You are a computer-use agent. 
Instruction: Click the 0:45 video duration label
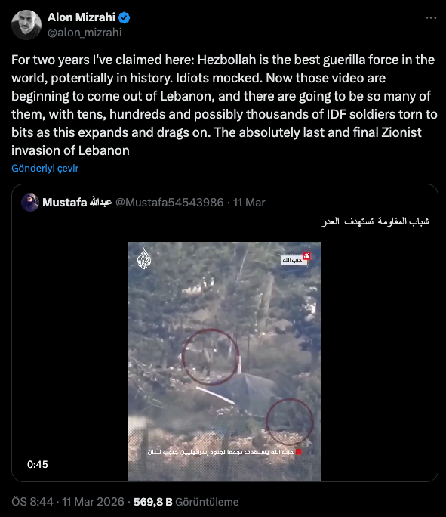(38, 464)
